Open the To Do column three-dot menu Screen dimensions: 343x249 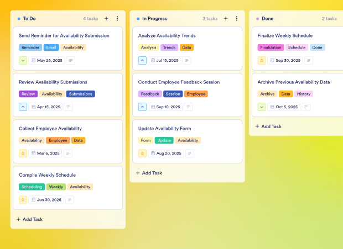point(117,19)
